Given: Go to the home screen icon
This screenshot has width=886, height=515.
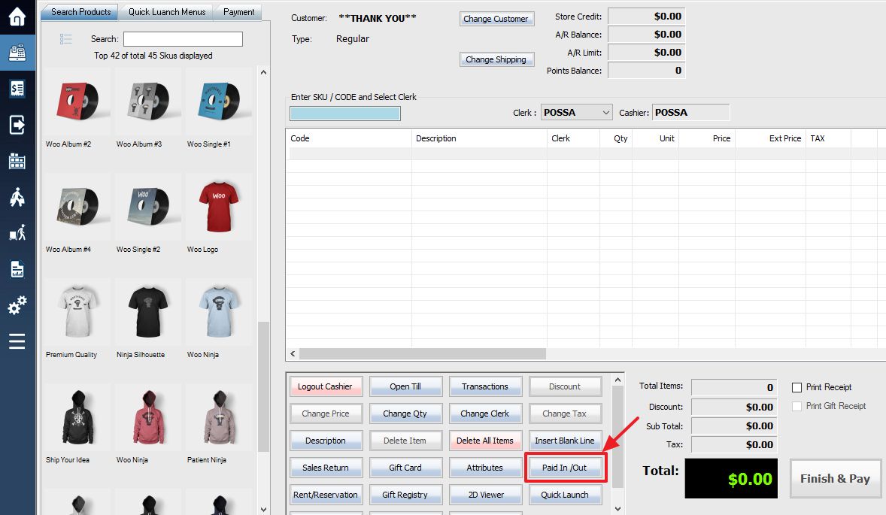Looking at the screenshot, I should coord(17,17).
